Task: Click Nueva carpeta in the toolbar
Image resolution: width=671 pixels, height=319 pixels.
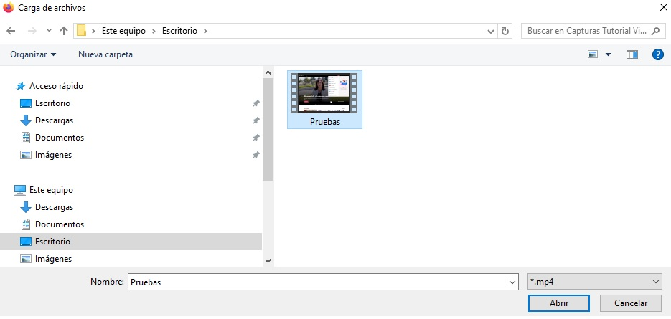Action: [x=105, y=54]
